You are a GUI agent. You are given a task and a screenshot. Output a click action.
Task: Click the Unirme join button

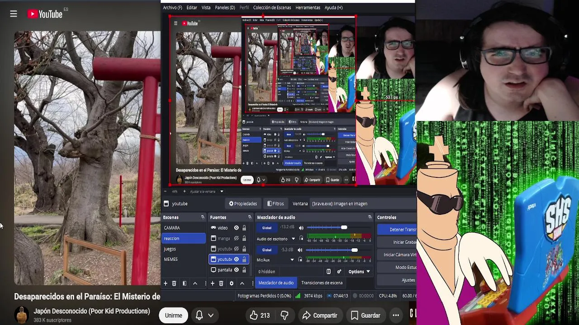coord(173,316)
